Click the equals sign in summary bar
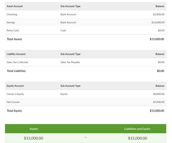172x143 pixels. click(85, 137)
